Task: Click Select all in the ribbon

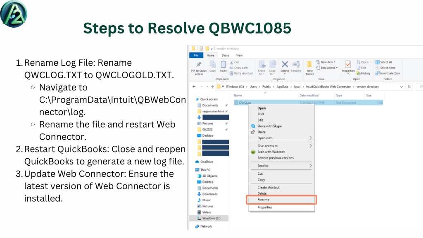Action: point(384,62)
